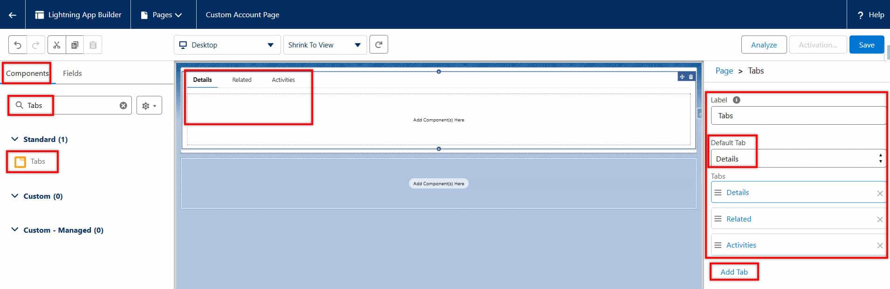Image resolution: width=890 pixels, height=289 pixels.
Task: Click the Label input field
Action: 798,115
